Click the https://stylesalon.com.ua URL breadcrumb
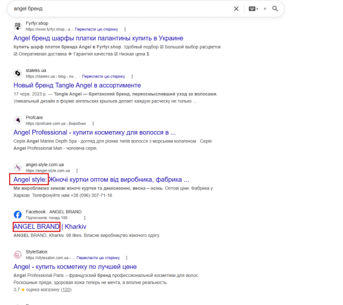This screenshot has height=305, width=343. click(50, 258)
